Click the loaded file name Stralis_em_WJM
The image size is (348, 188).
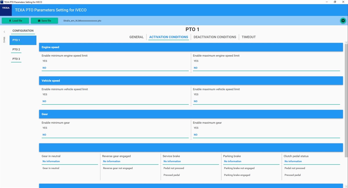click(x=82, y=21)
